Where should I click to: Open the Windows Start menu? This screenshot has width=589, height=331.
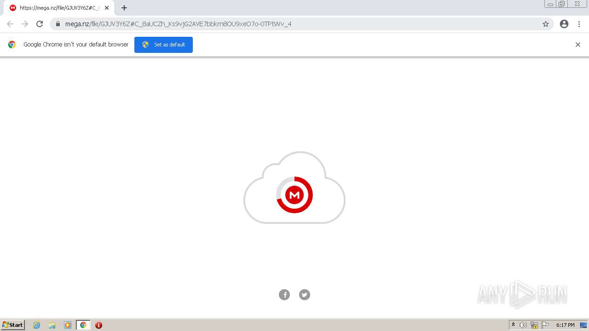click(x=13, y=325)
